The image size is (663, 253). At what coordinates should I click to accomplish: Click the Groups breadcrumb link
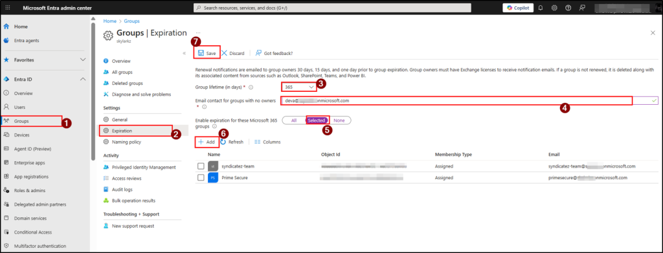(x=131, y=21)
